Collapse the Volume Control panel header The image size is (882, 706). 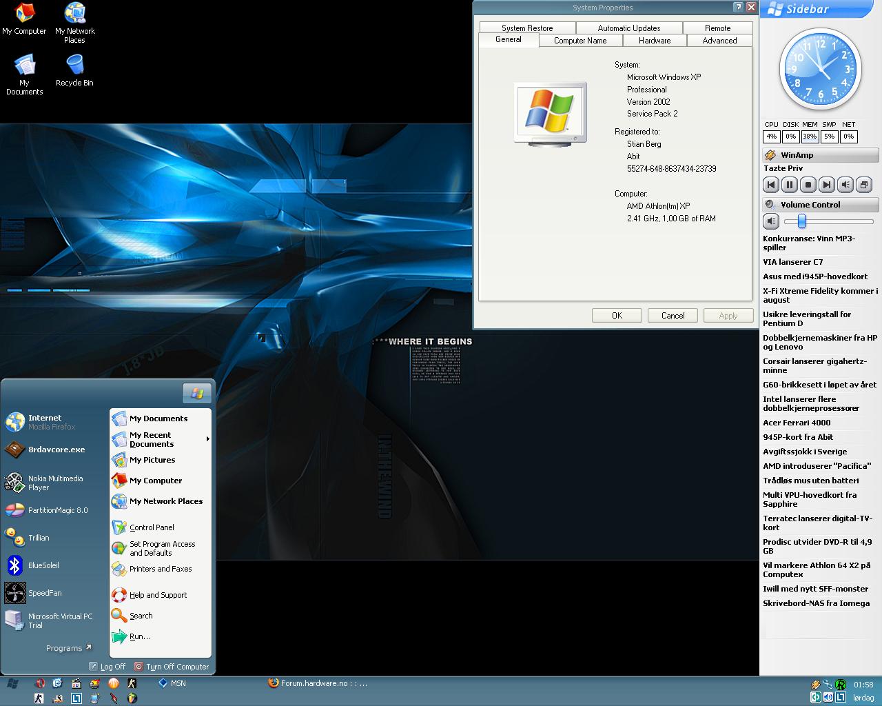click(820, 205)
